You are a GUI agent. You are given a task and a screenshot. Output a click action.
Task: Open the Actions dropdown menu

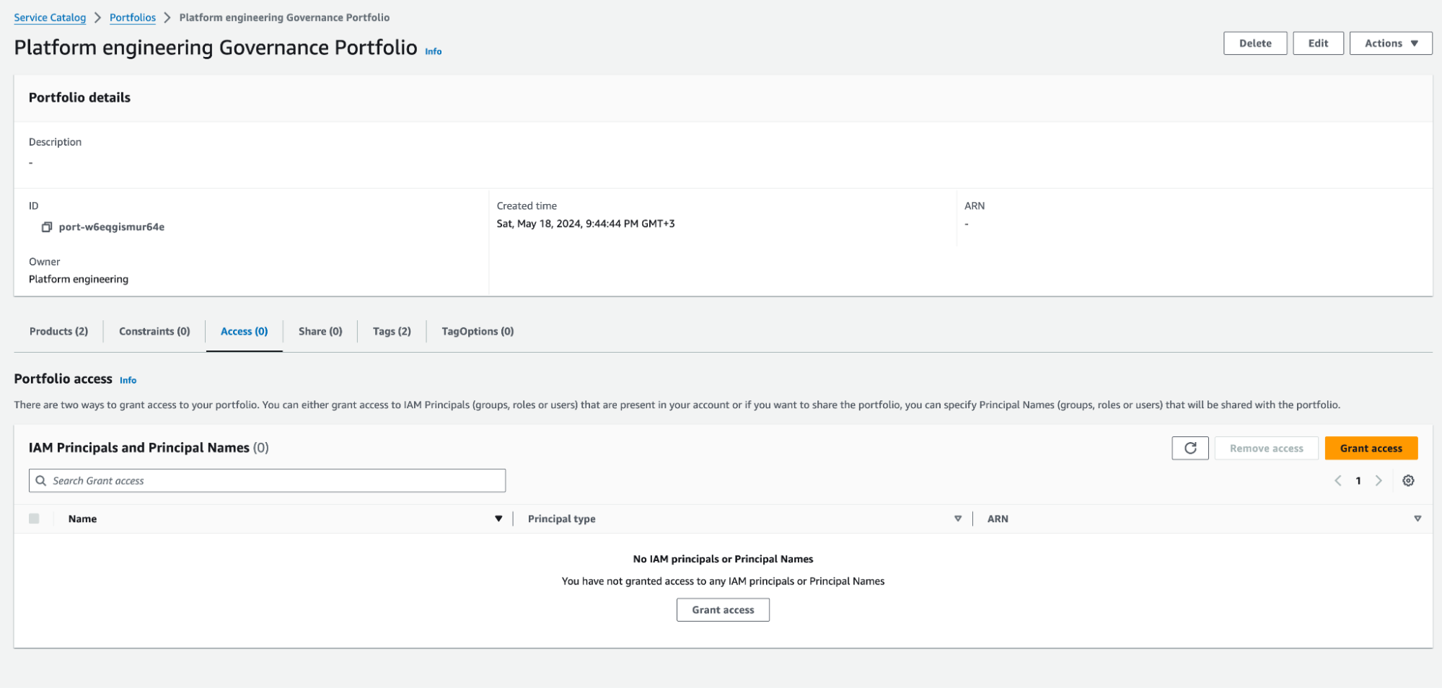pos(1391,43)
